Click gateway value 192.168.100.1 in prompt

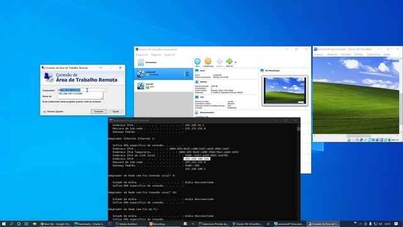point(195,169)
